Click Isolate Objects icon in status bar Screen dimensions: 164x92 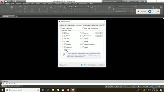click(157, 86)
